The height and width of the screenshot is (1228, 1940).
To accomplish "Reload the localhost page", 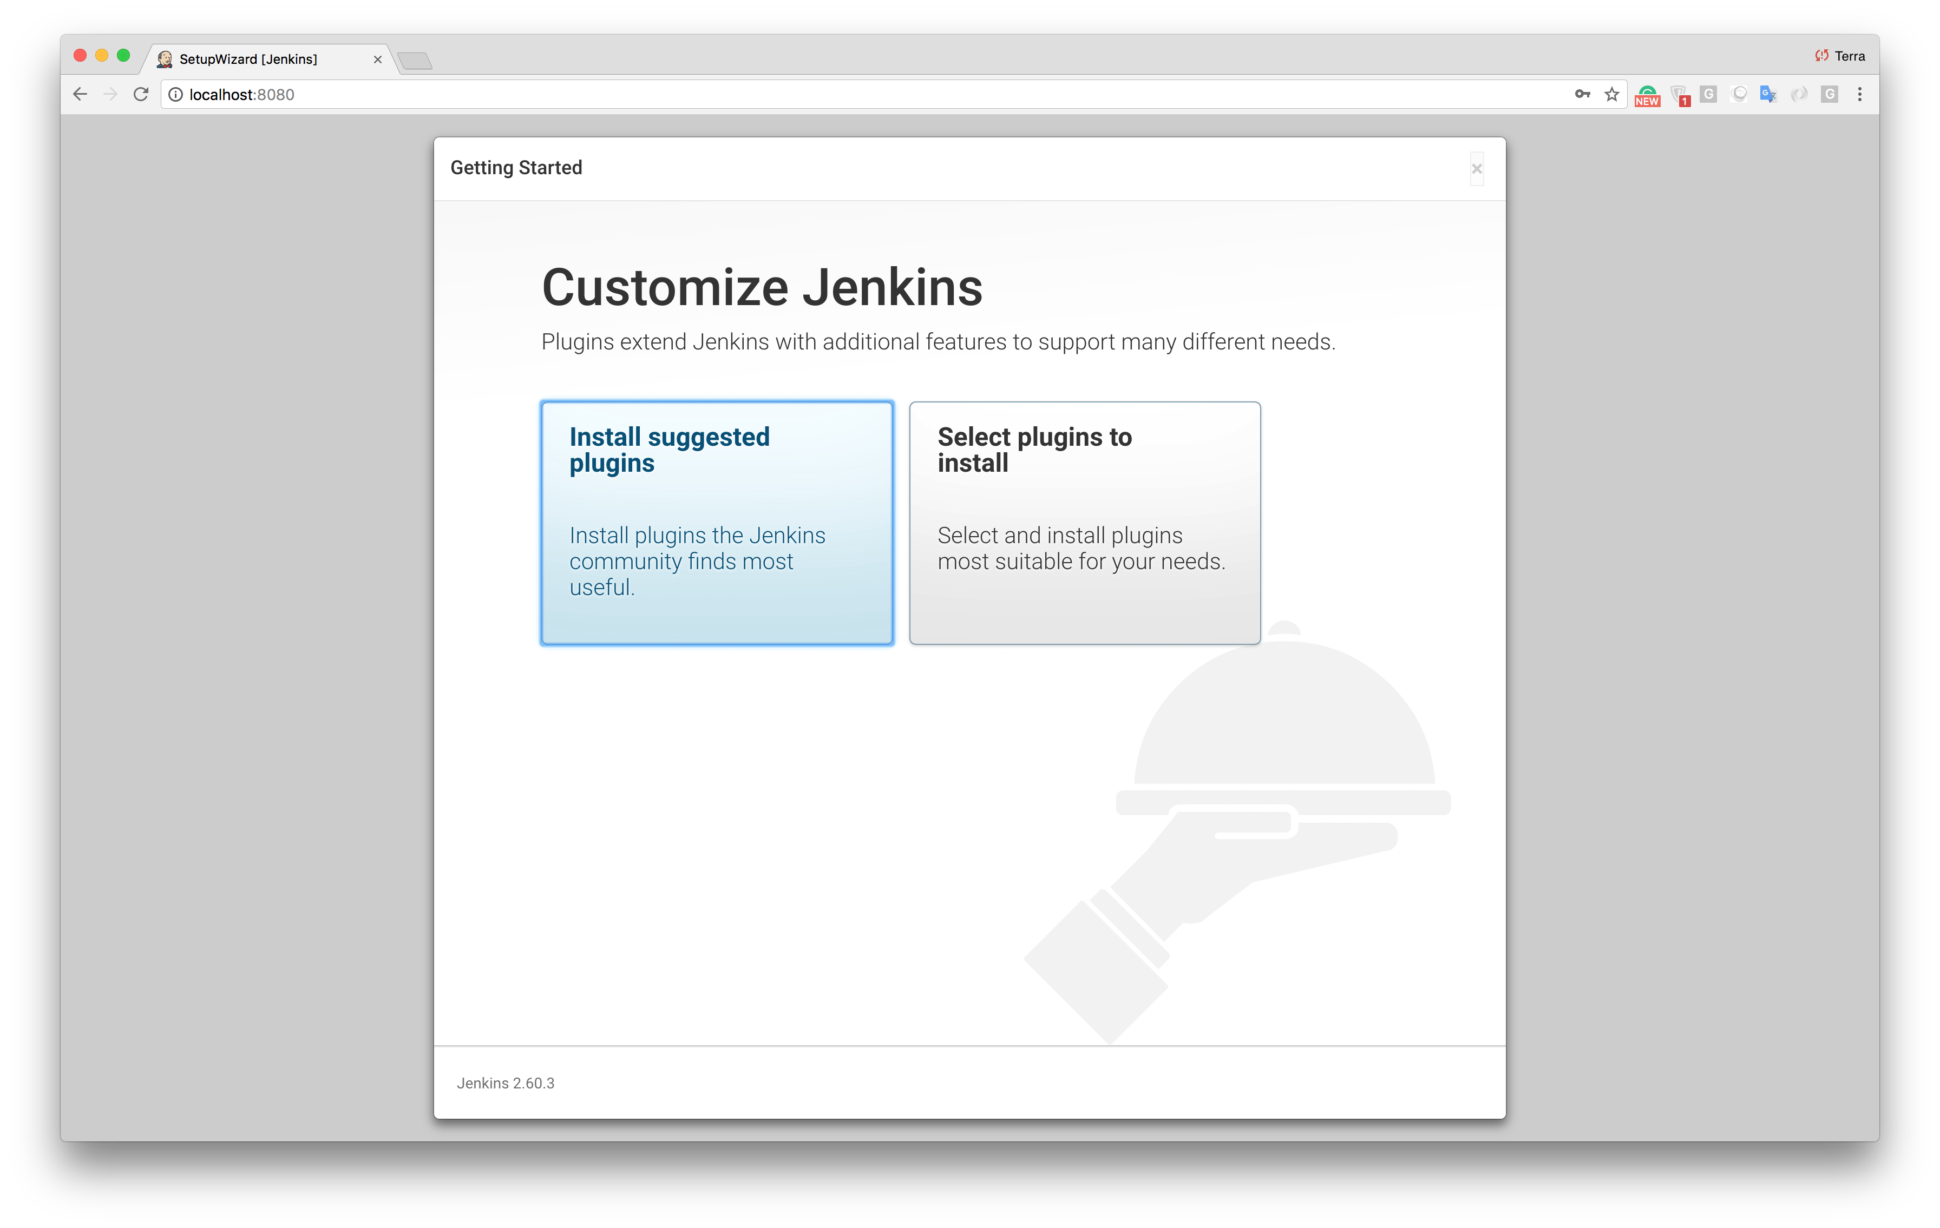I will click(x=141, y=94).
